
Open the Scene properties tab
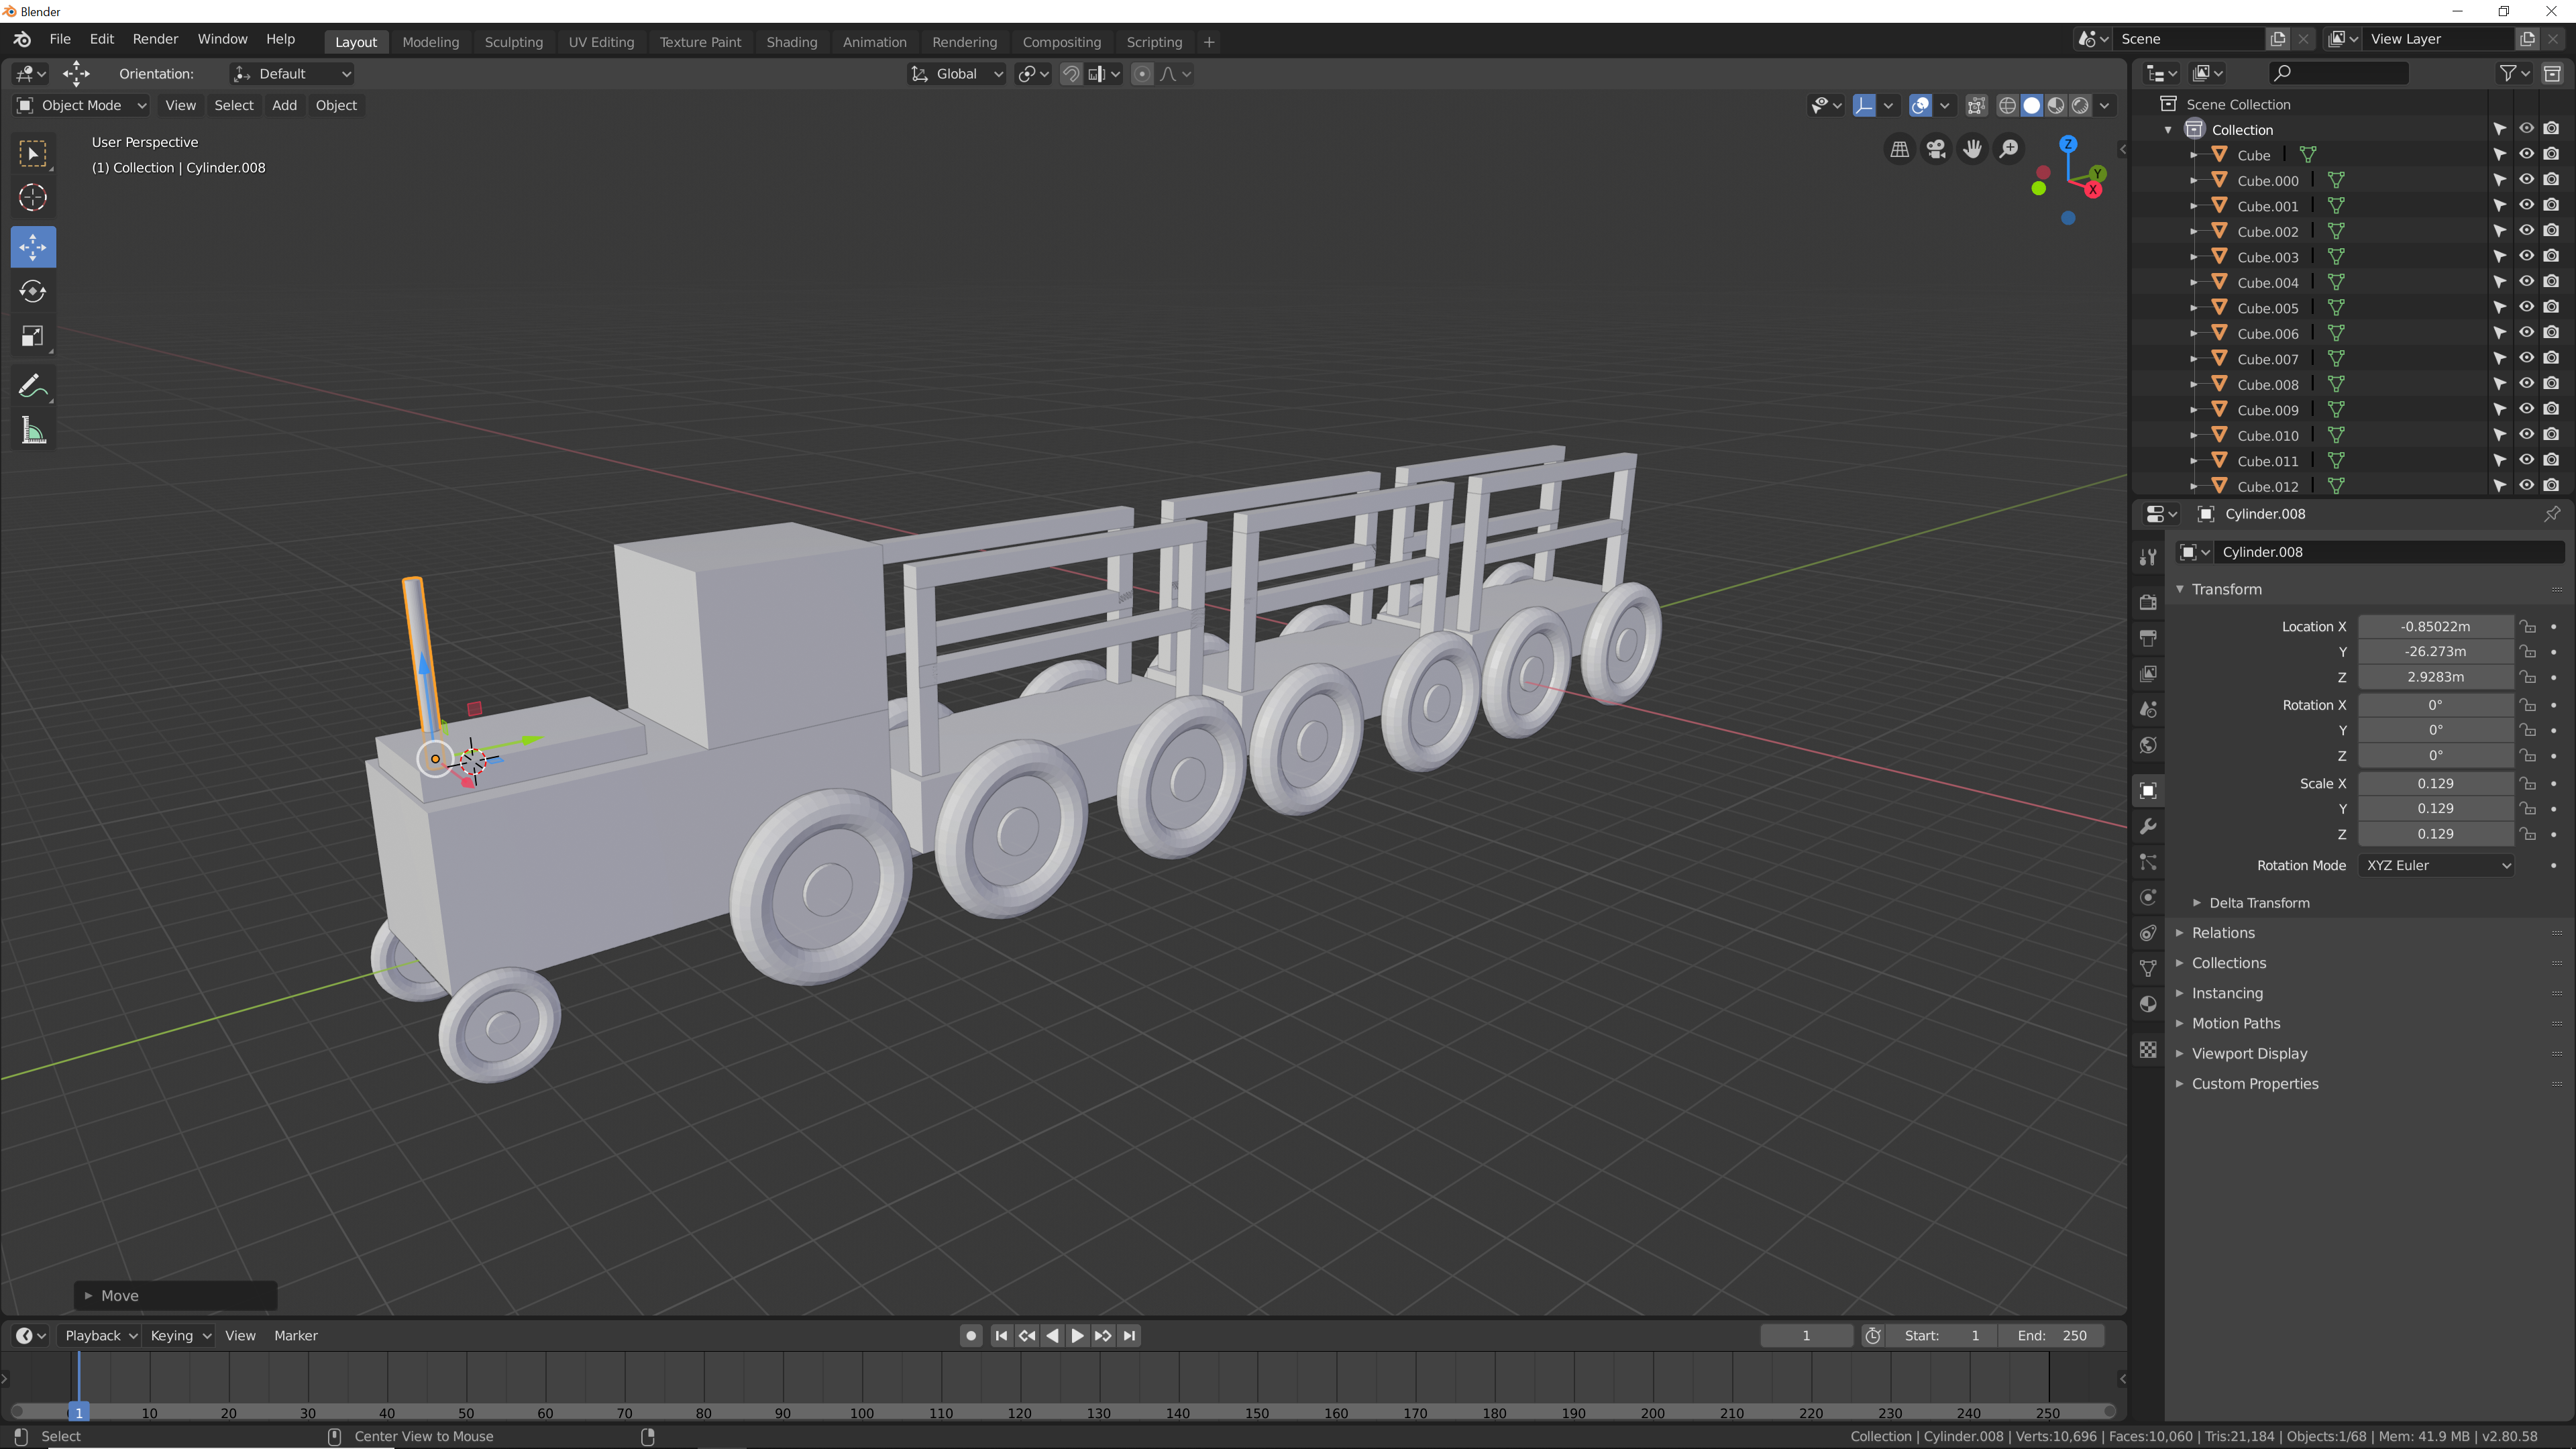coord(2148,710)
